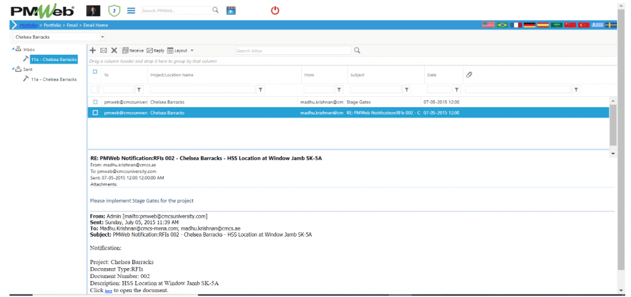
Task: Click the 'here' link to open document
Action: pyautogui.click(x=108, y=291)
